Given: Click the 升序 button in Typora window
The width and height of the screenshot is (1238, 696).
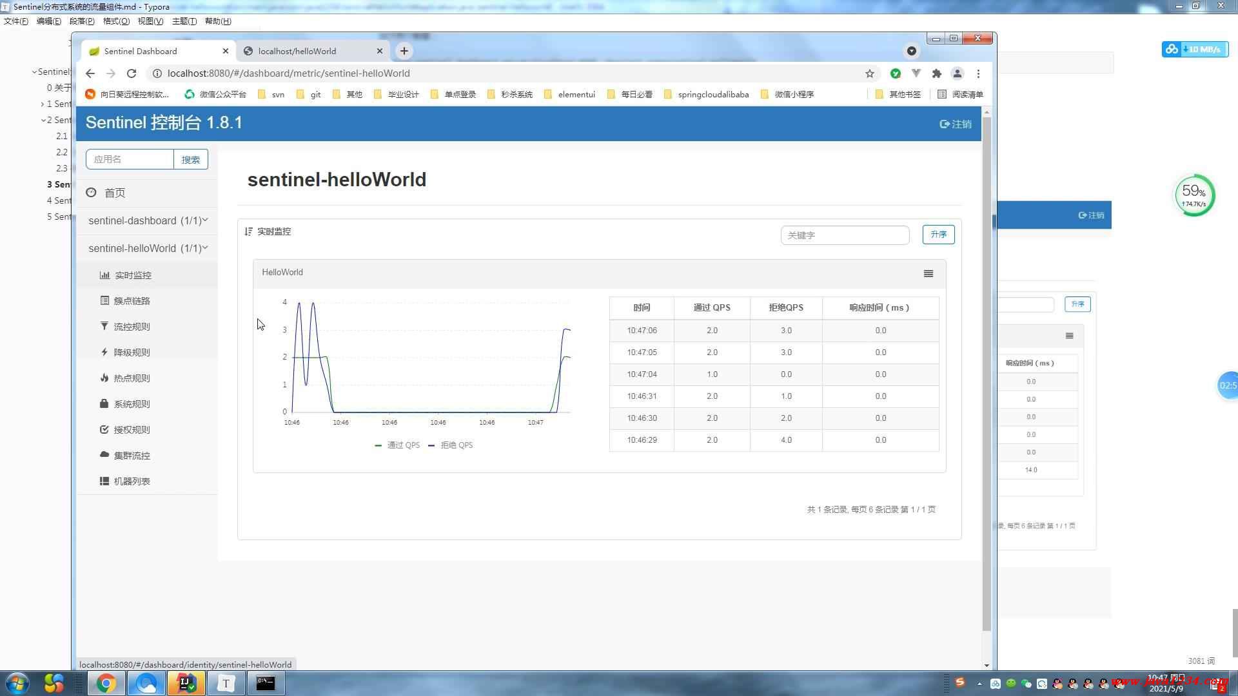Looking at the screenshot, I should tap(1077, 304).
